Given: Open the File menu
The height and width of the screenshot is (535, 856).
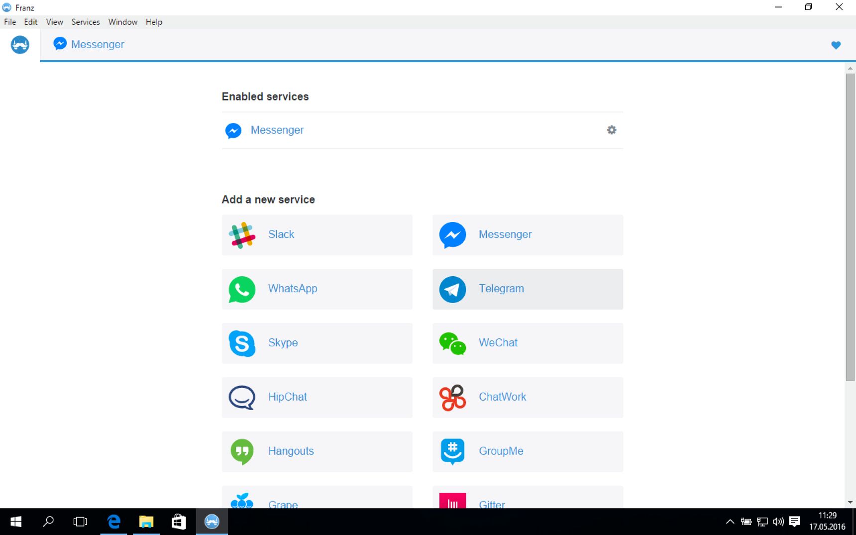Looking at the screenshot, I should pos(10,22).
